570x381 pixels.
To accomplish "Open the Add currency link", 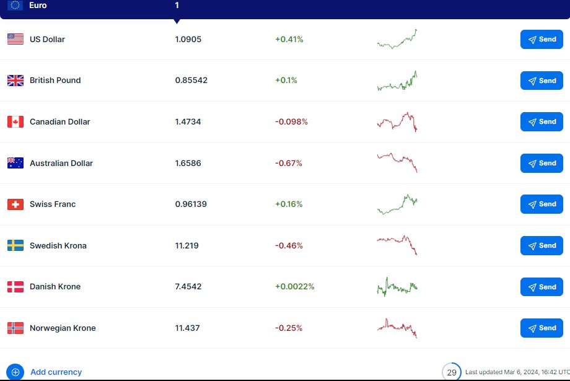I will [56, 372].
